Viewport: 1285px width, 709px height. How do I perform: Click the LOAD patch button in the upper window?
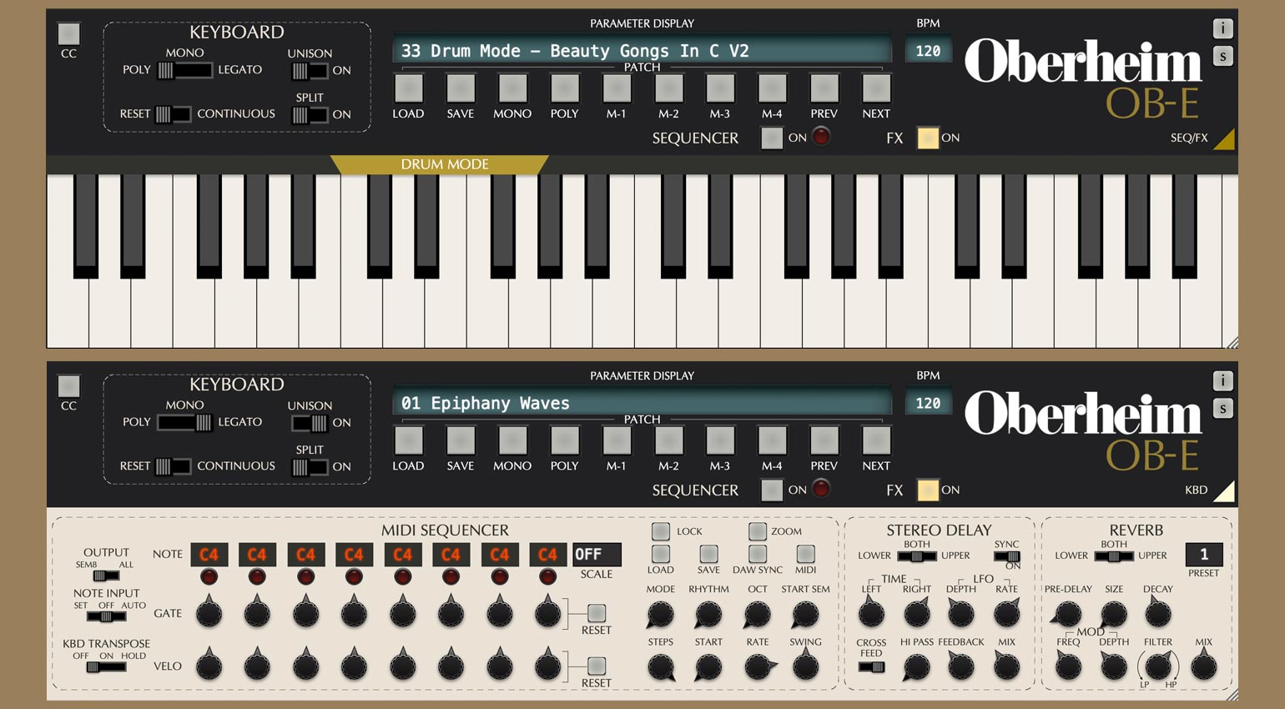coord(408,88)
